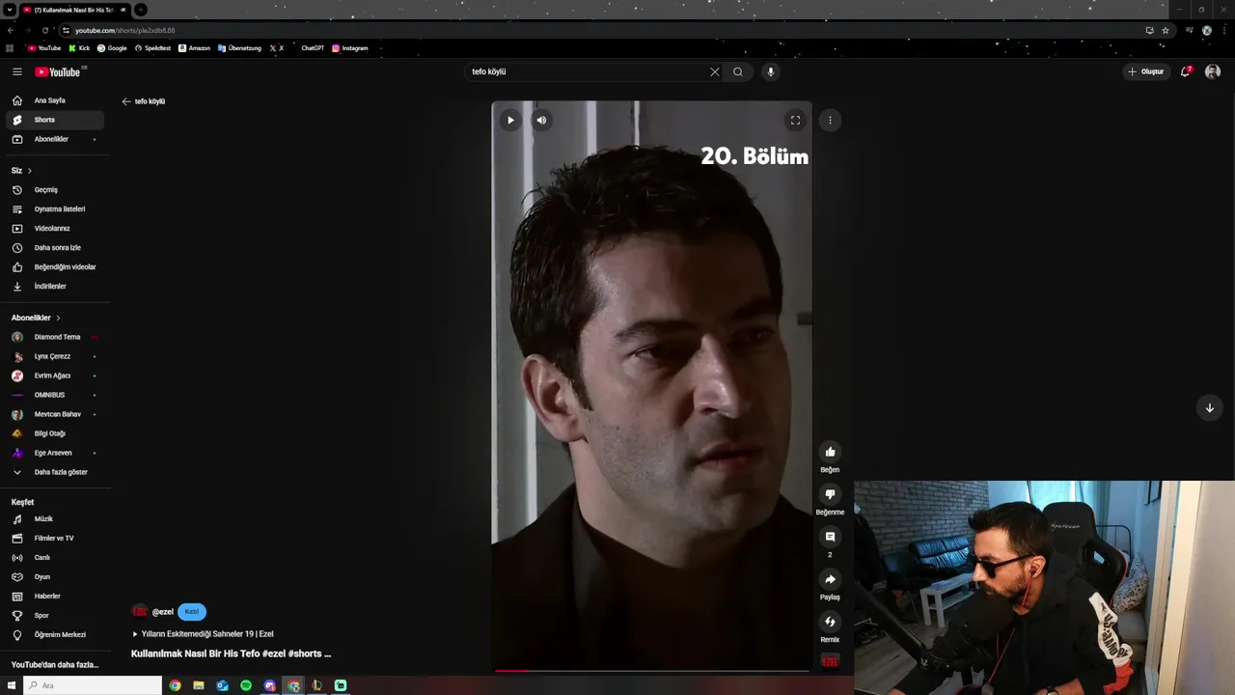The height and width of the screenshot is (695, 1235).
Task: Click the 'tefo köylü' search field
Action: point(587,71)
